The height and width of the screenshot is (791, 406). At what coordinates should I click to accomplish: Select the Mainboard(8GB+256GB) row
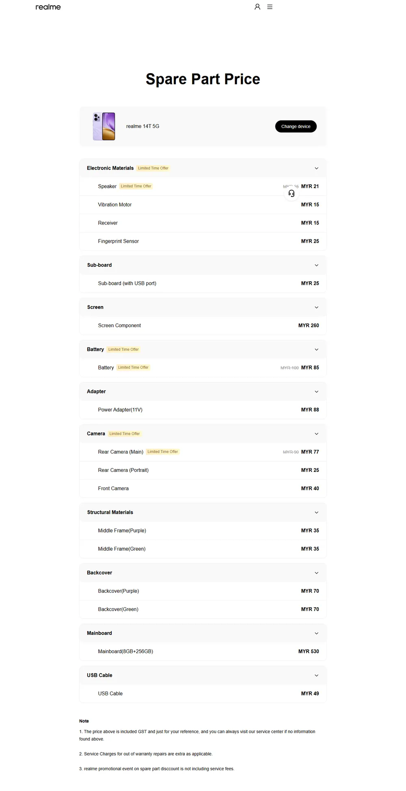(203, 652)
